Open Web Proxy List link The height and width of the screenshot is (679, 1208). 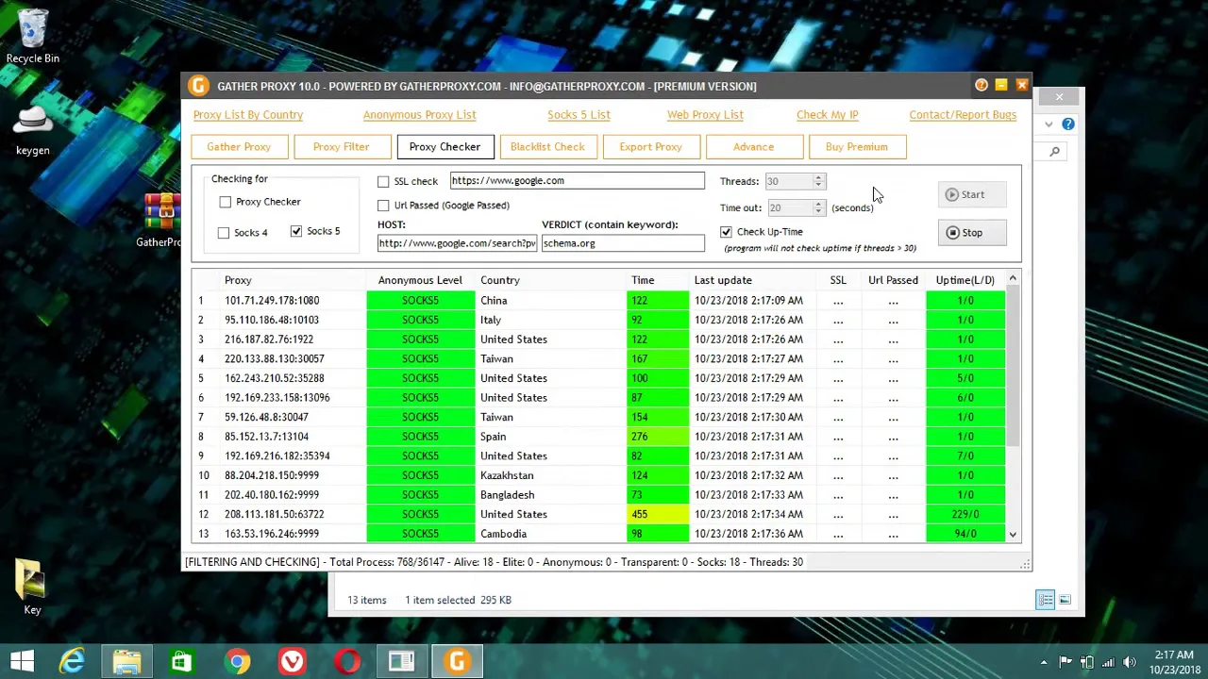705,115
